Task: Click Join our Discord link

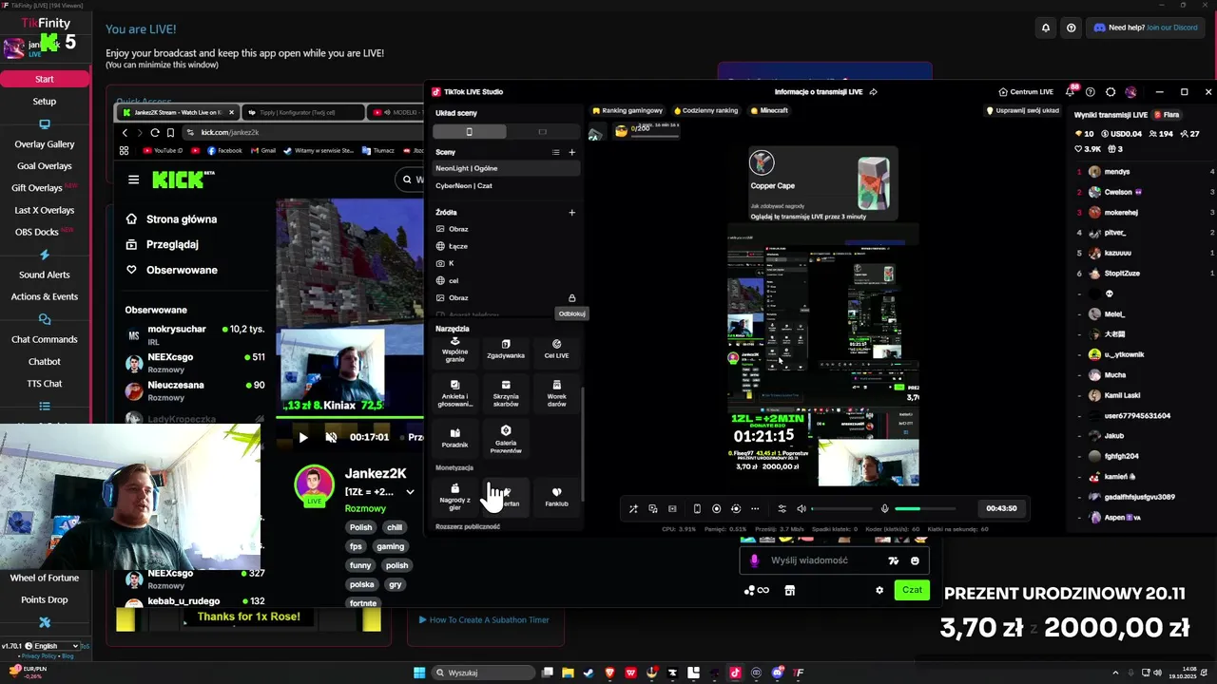Action: click(1171, 28)
